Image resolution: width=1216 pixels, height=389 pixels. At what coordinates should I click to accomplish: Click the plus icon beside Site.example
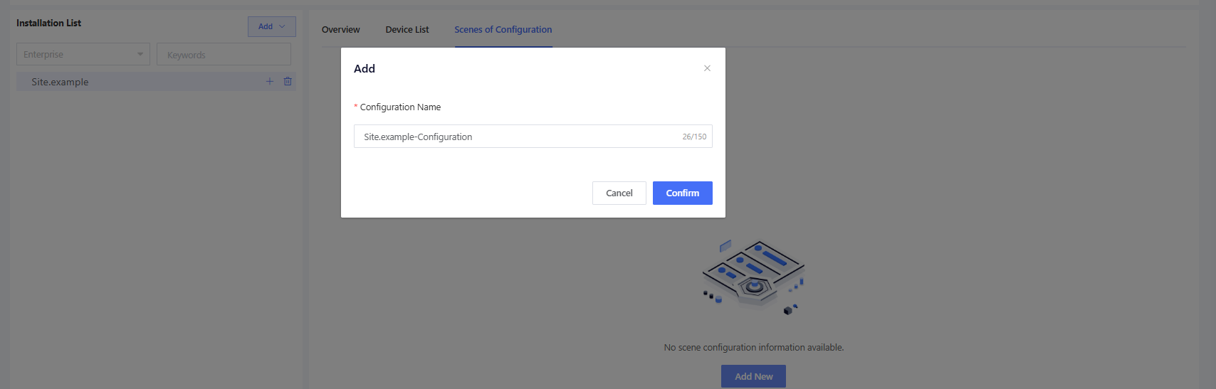click(270, 82)
